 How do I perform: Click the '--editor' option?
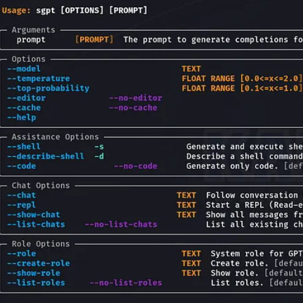26,98
